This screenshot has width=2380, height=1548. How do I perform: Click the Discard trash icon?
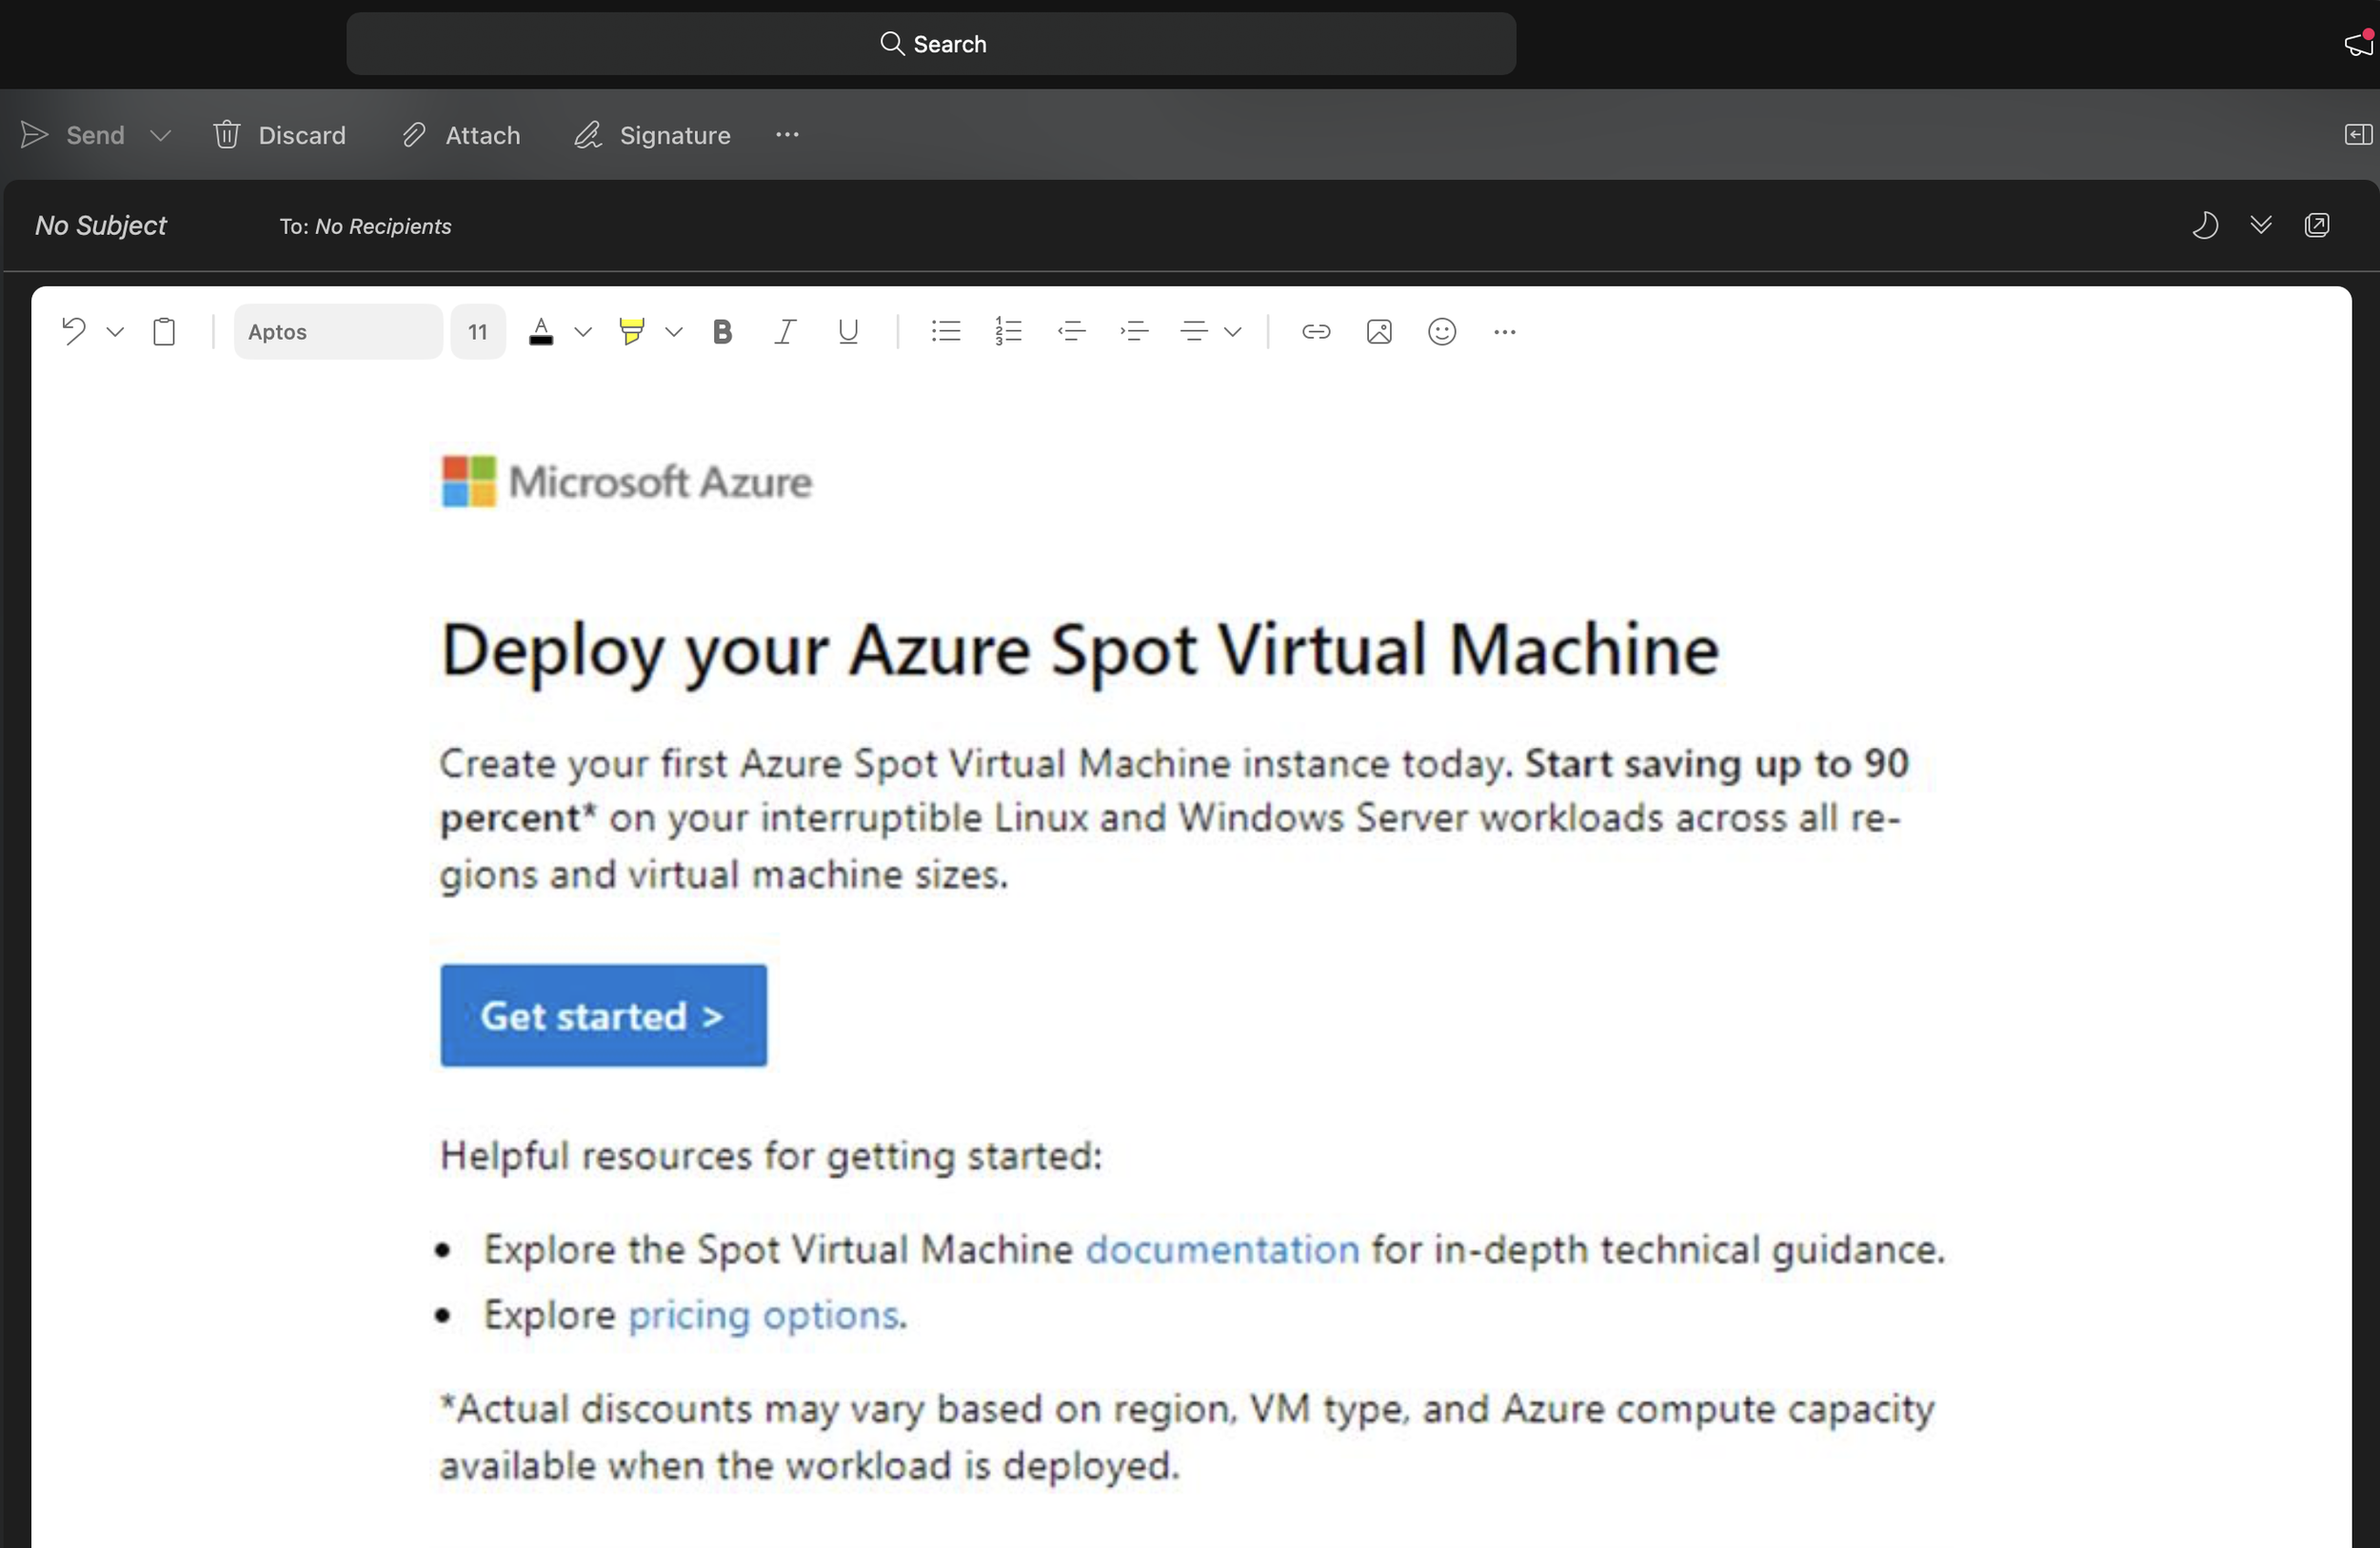point(227,135)
